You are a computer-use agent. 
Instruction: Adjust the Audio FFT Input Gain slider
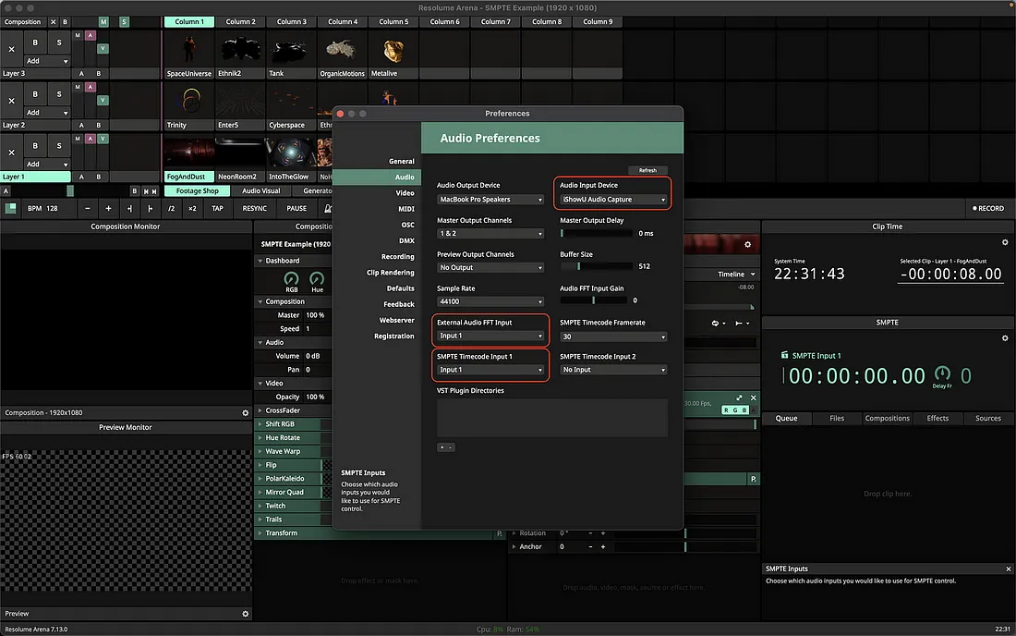(x=594, y=300)
